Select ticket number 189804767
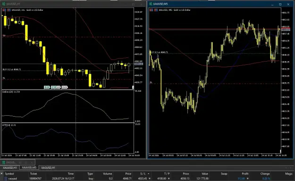The width and height of the screenshot is (295, 181). pyautogui.click(x=35, y=179)
